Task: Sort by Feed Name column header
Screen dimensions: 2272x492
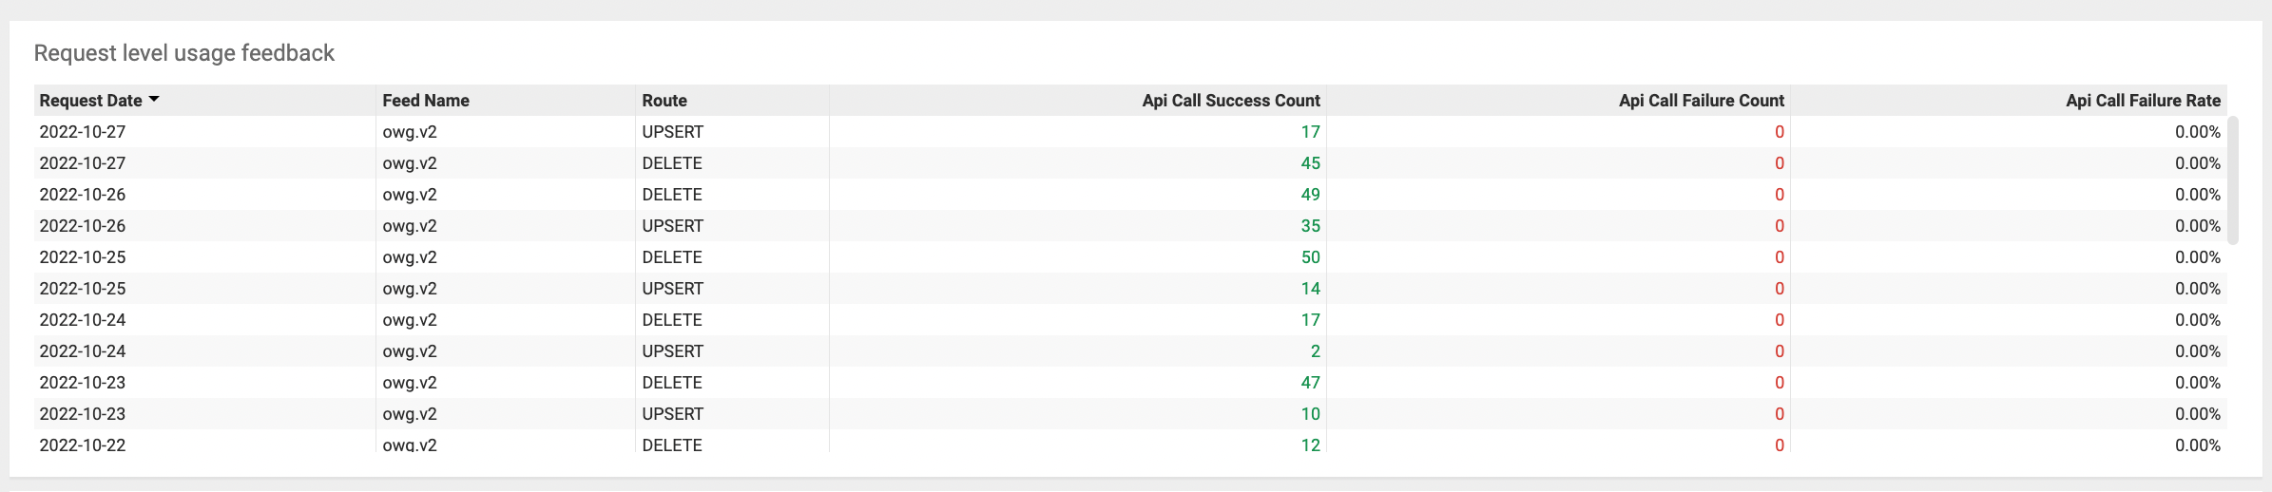Action: (x=426, y=101)
